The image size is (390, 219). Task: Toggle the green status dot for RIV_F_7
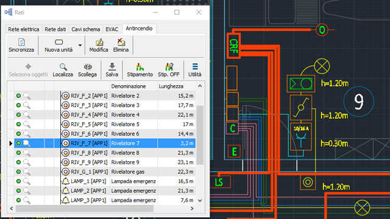point(18,144)
